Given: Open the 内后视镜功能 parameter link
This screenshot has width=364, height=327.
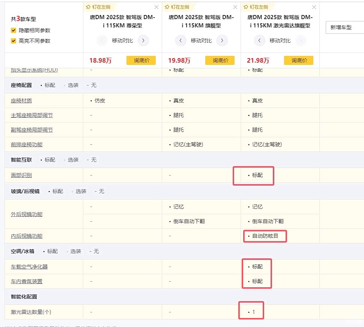Looking at the screenshot, I should 27,236.
